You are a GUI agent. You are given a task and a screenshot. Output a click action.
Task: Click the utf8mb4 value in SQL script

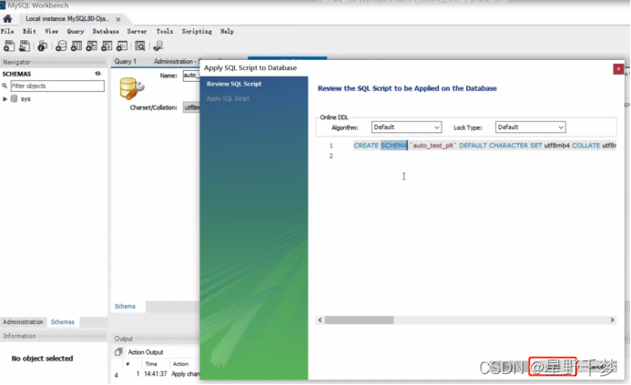[x=556, y=146]
